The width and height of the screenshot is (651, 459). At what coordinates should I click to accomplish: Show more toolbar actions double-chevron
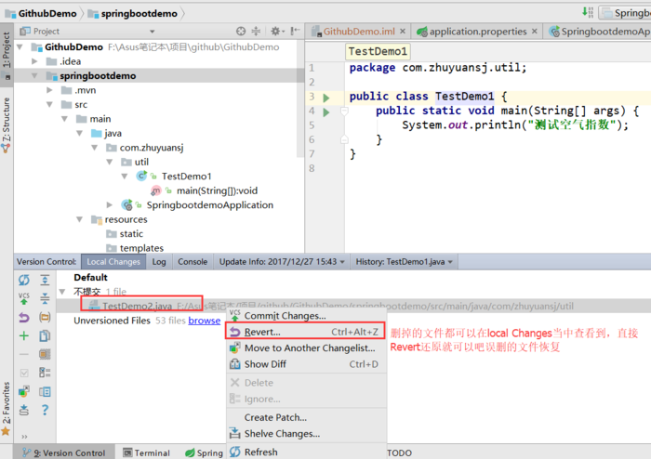pyautogui.click(x=24, y=436)
